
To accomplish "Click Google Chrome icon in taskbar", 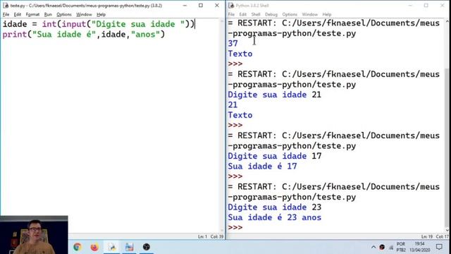I will coord(77,247).
